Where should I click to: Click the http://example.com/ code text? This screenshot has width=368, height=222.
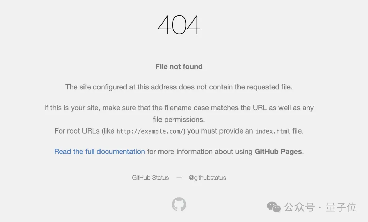pyautogui.click(x=150, y=131)
